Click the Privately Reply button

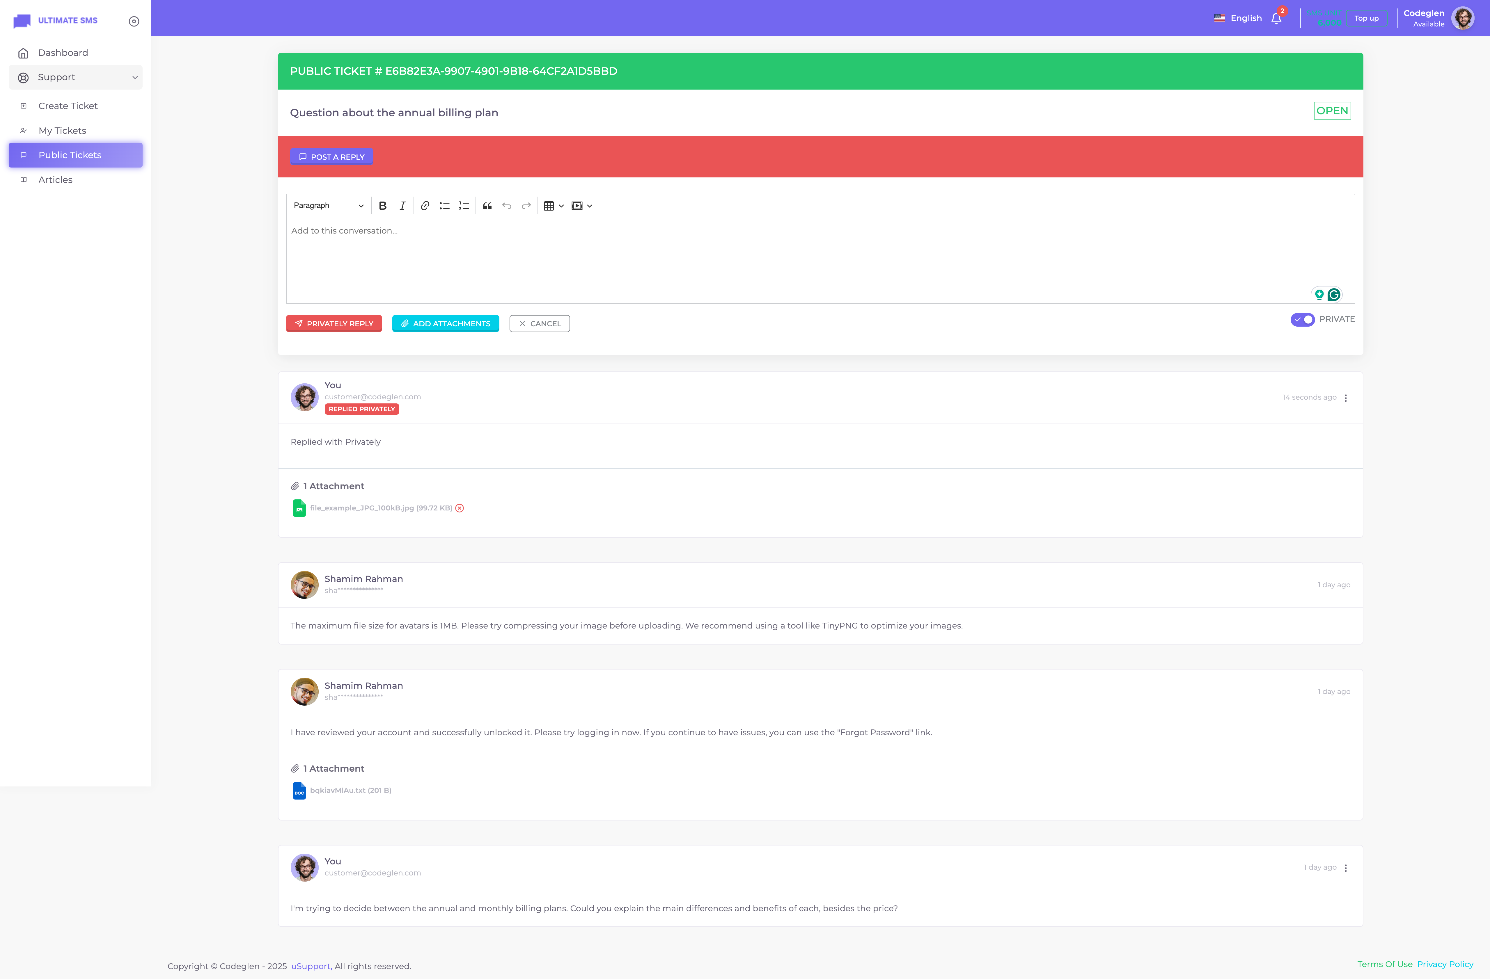point(334,323)
